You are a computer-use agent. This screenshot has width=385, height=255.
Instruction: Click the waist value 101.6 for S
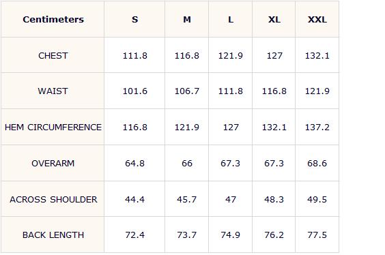pyautogui.click(x=134, y=91)
